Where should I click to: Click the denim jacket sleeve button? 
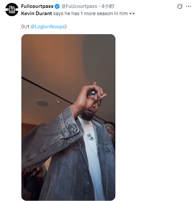pos(71,130)
